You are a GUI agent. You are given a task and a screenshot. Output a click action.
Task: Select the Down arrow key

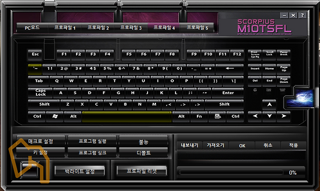pos(269,116)
